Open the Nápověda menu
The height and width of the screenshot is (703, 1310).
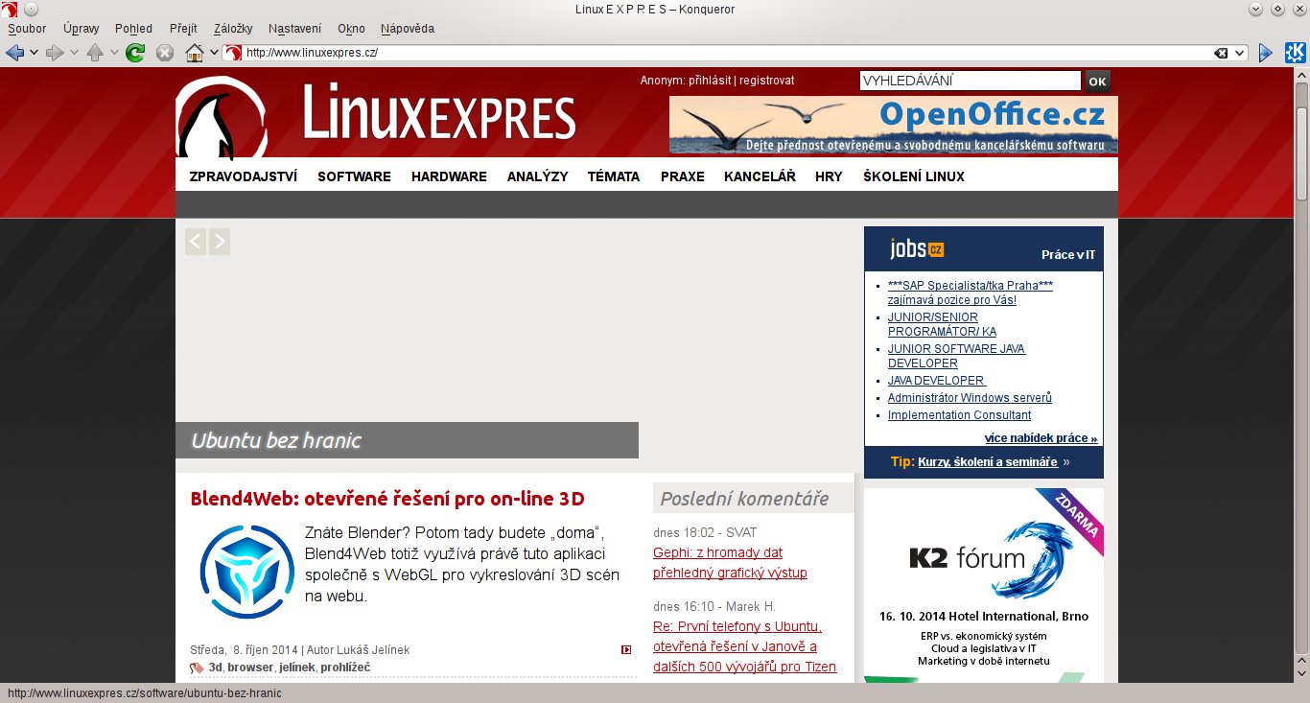click(408, 29)
